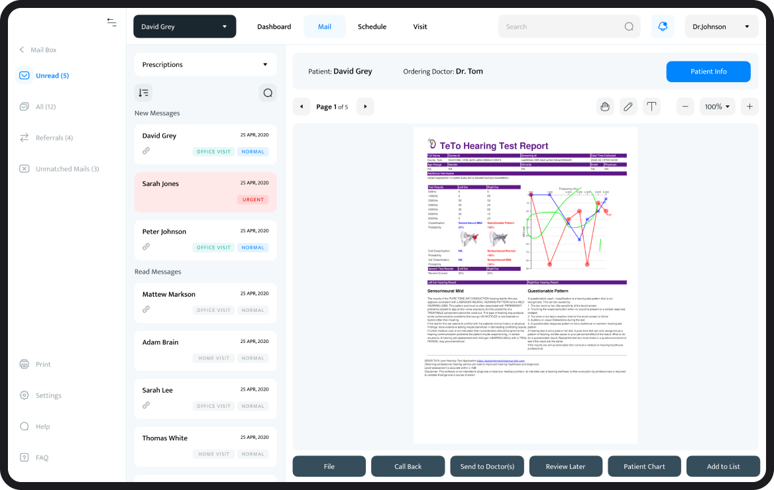This screenshot has width=774, height=490.
Task: Click the Add to List button
Action: tap(723, 466)
